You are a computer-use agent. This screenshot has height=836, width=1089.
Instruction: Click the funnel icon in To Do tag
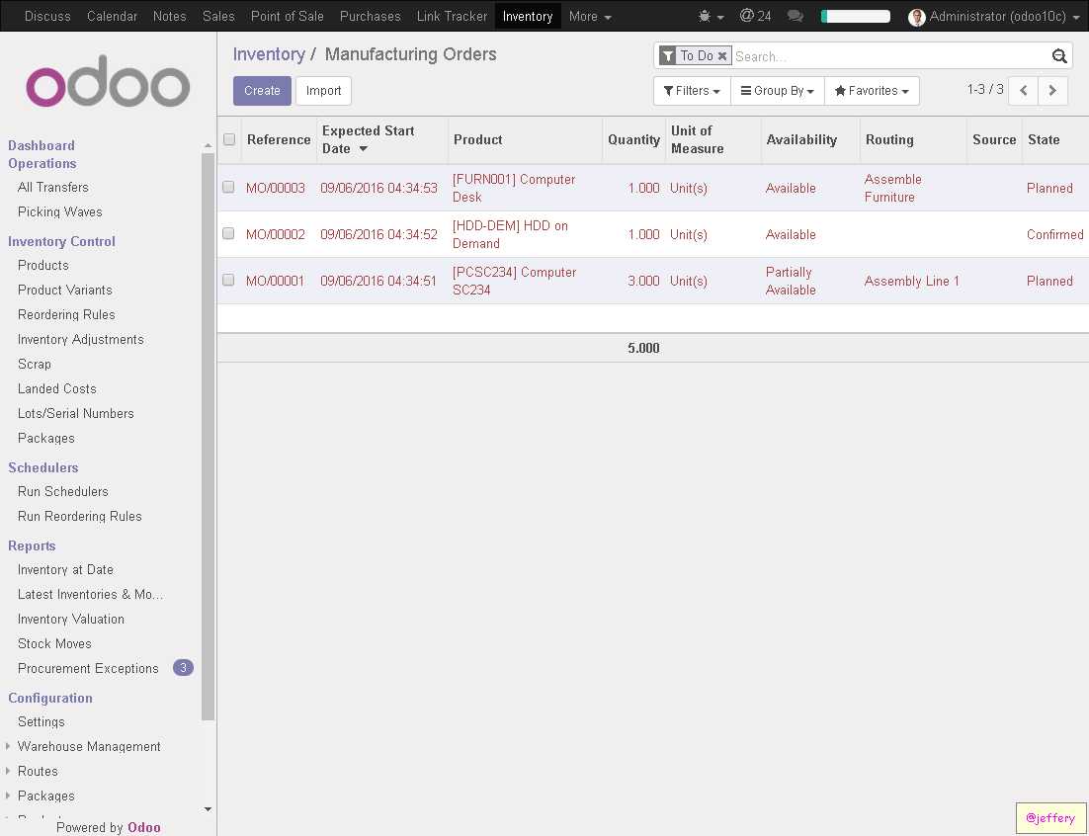(667, 56)
